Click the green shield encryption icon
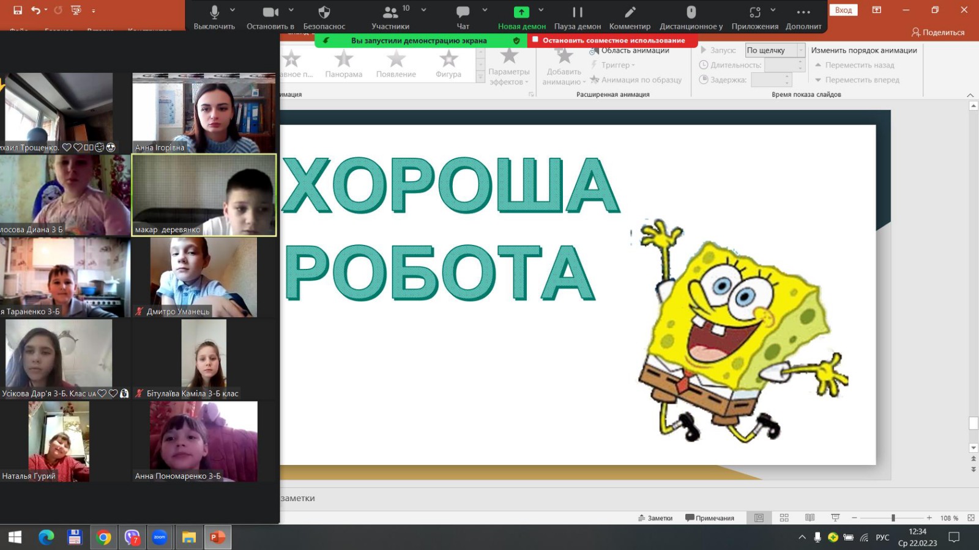 516,40
